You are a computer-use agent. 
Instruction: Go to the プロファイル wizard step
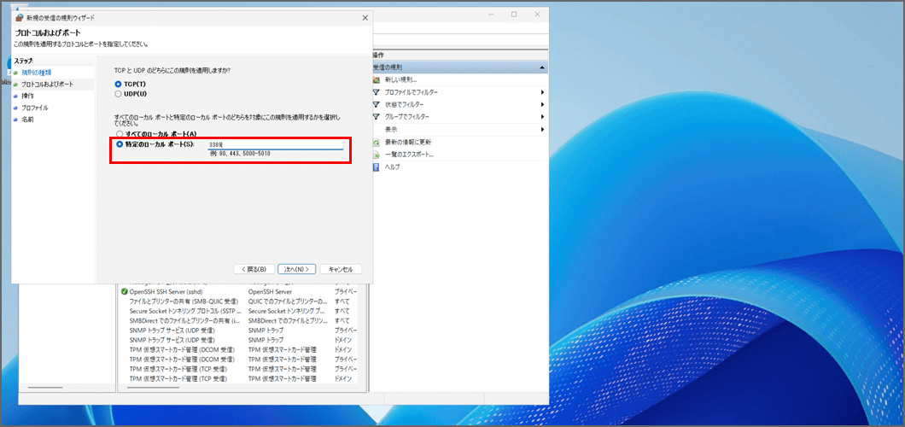[34, 108]
